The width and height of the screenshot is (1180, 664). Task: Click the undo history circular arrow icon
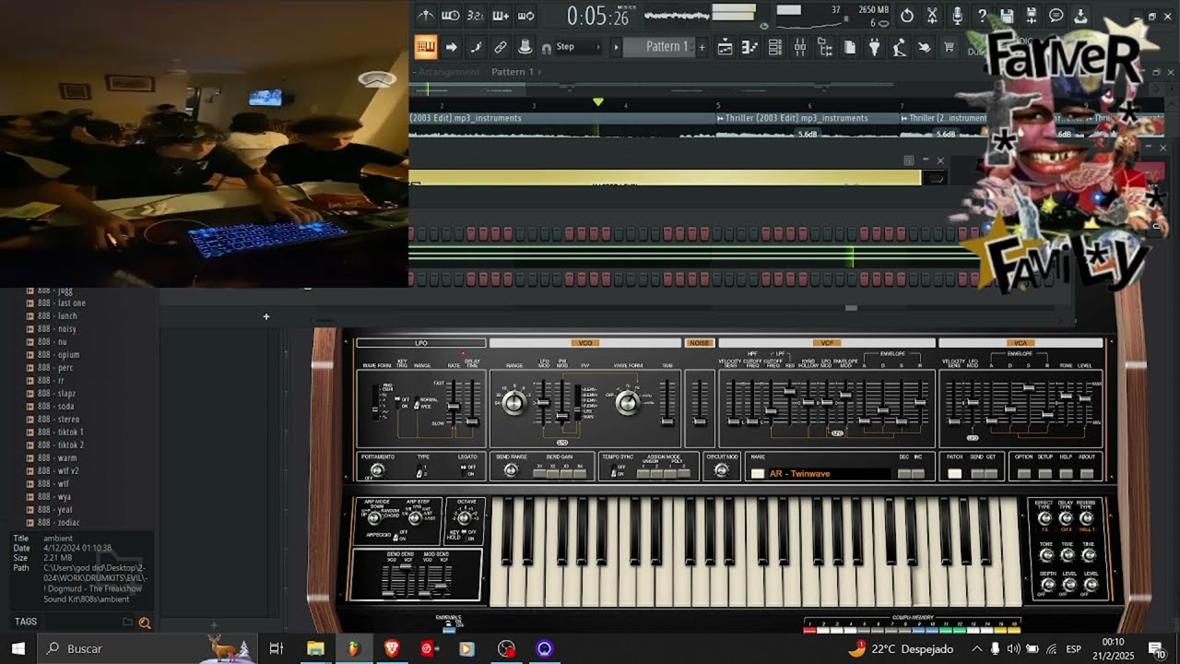tap(907, 16)
